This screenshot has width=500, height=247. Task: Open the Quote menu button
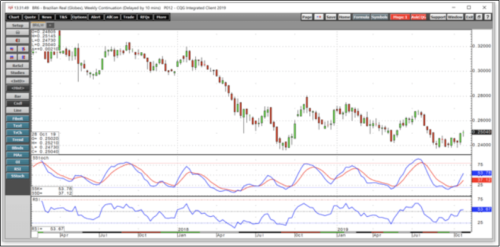(x=30, y=17)
